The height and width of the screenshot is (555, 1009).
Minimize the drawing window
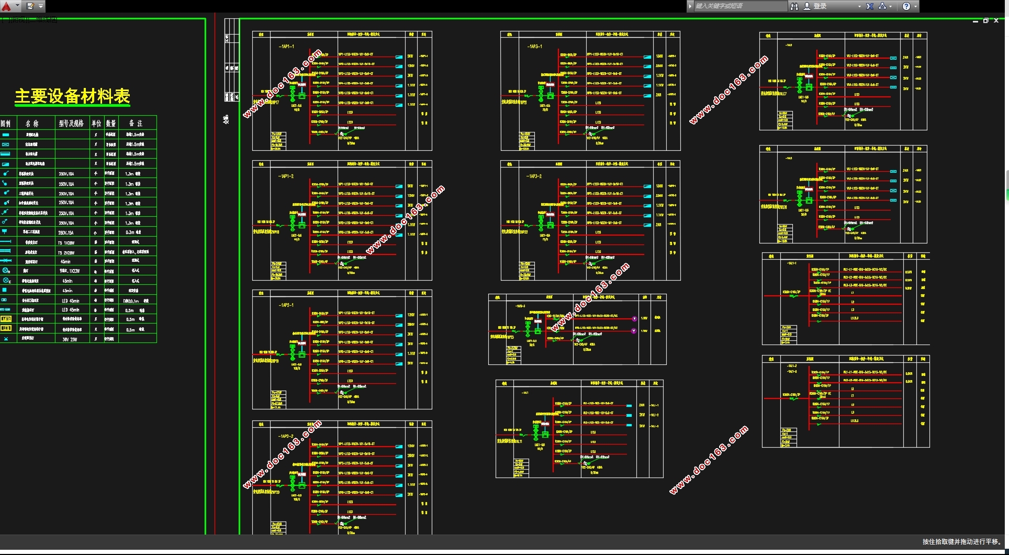click(x=976, y=21)
